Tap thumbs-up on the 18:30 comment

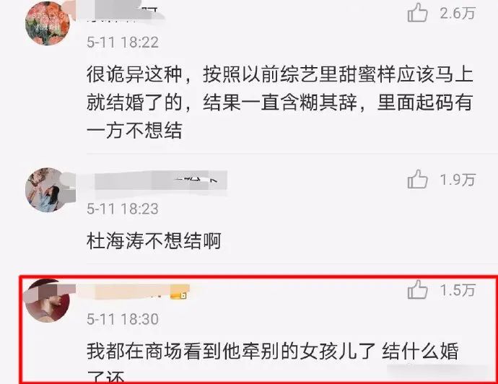pyautogui.click(x=417, y=289)
